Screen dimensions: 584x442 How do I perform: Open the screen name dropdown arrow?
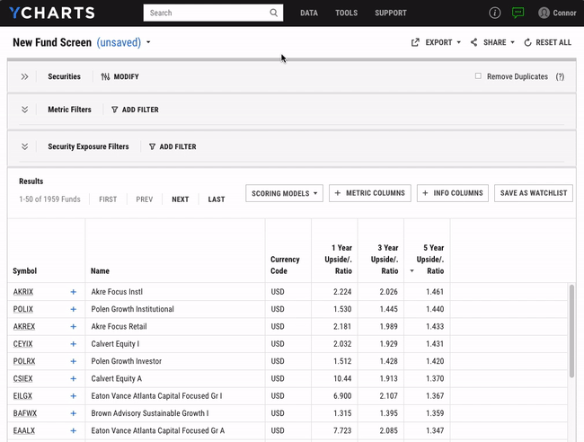coord(148,42)
